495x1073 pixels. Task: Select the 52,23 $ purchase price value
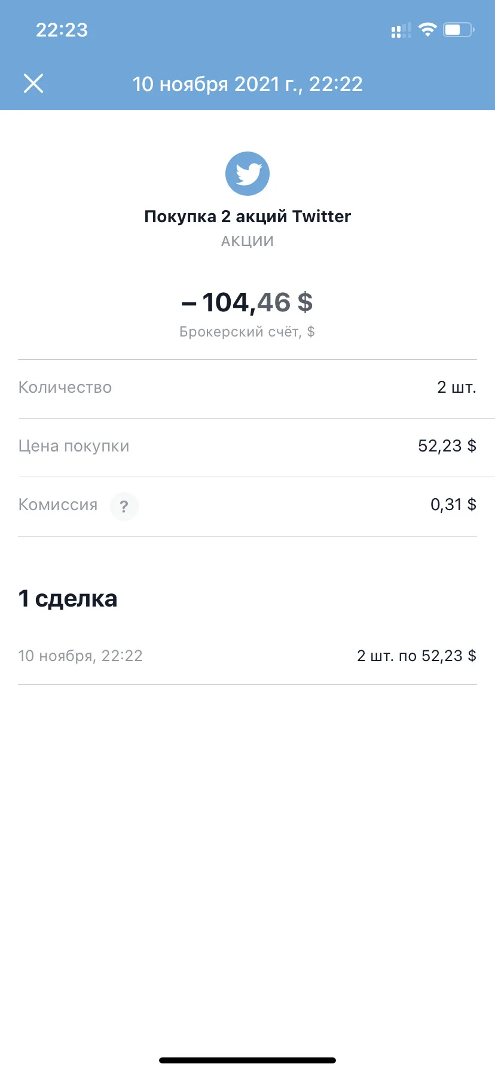click(x=447, y=446)
